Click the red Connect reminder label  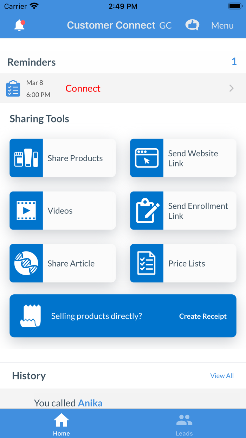click(83, 88)
